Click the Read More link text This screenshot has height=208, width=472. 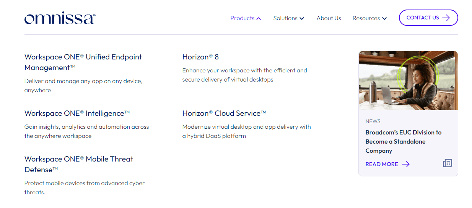point(381,164)
